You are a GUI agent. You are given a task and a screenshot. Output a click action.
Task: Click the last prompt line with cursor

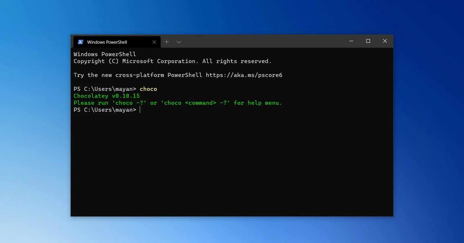(107, 110)
